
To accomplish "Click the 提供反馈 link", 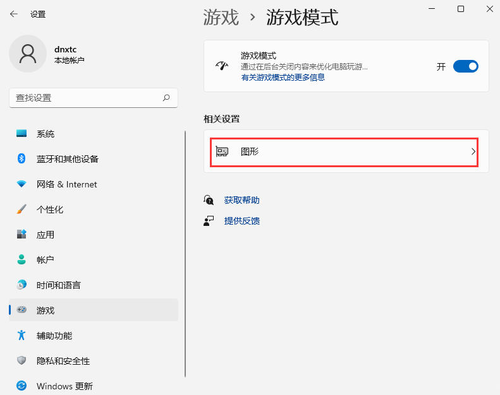I will coord(241,221).
